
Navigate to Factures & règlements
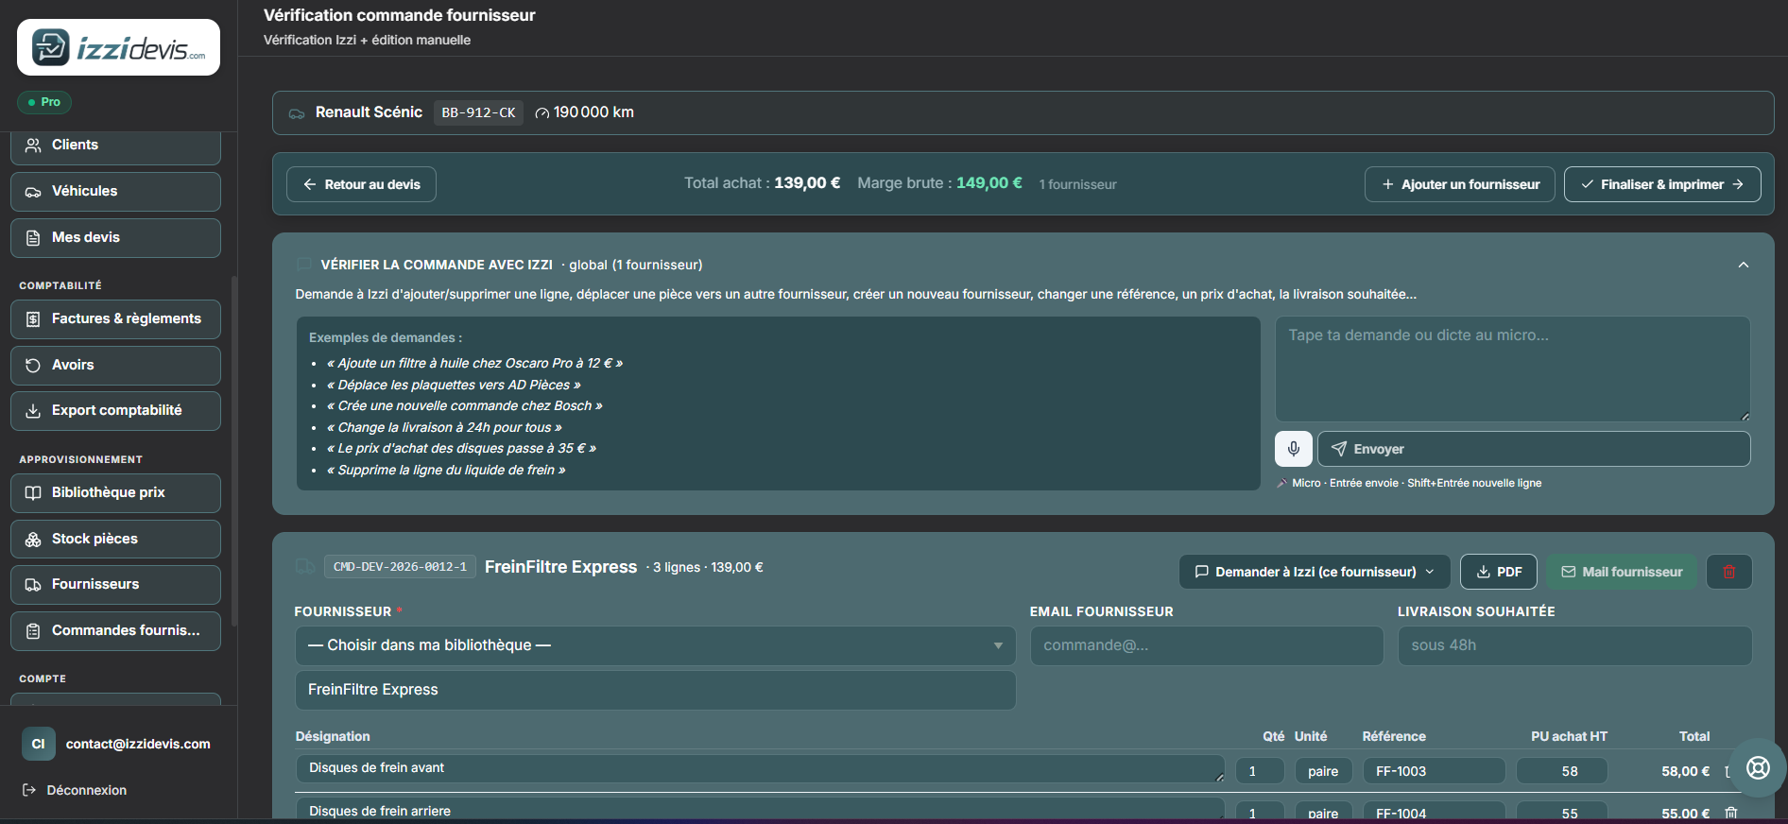tap(115, 319)
